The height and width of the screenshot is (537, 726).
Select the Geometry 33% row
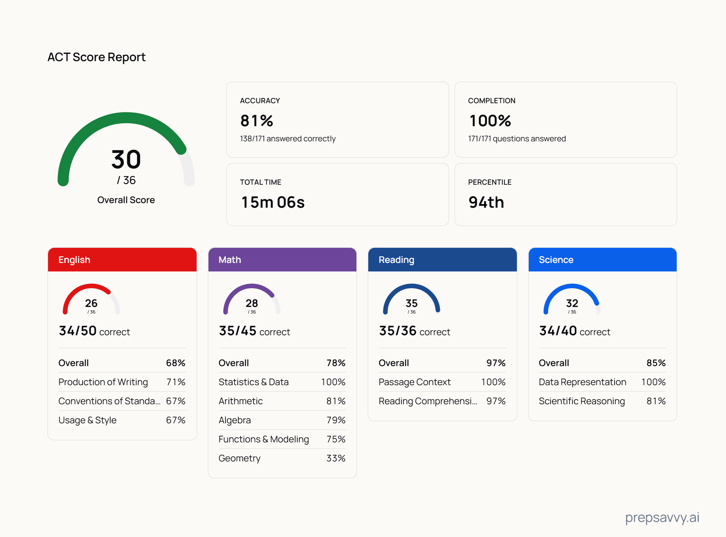(282, 458)
